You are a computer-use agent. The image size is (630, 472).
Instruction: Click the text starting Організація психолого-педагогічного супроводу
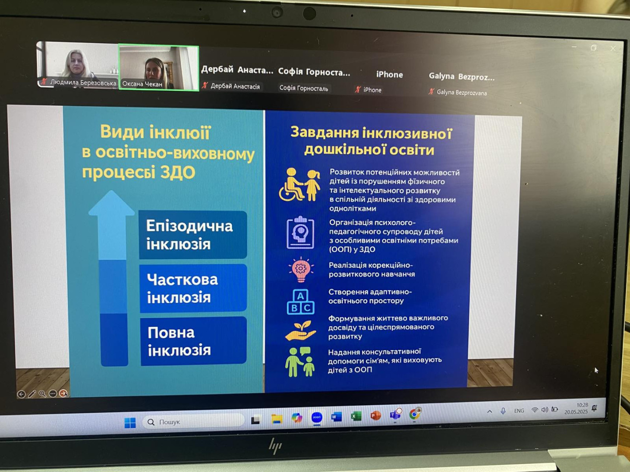tap(394, 236)
